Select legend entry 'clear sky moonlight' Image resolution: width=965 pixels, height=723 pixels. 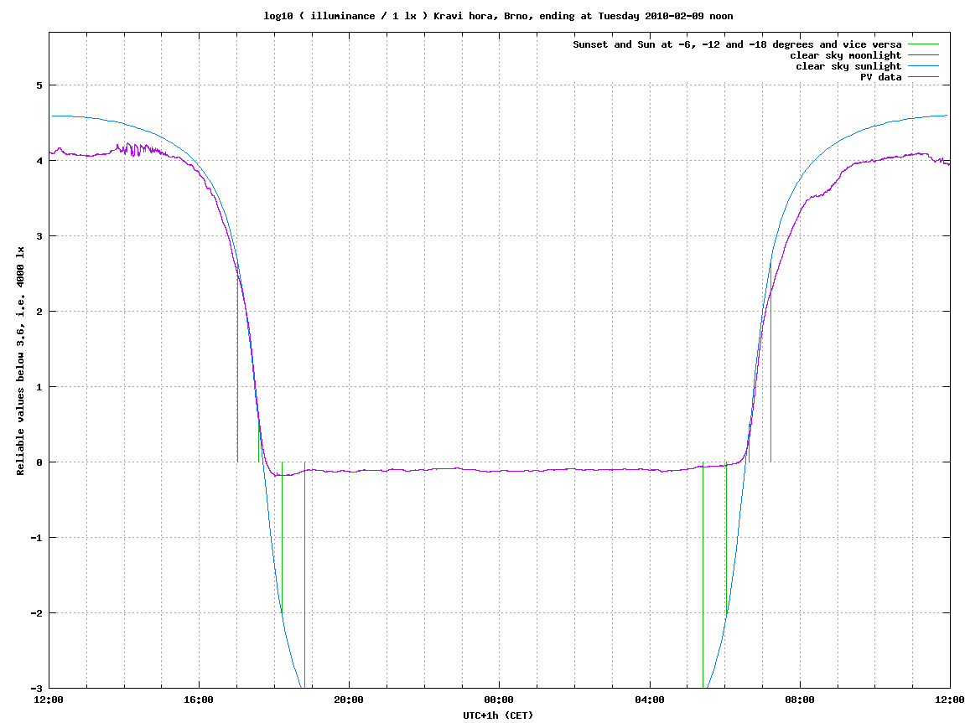tap(846, 55)
